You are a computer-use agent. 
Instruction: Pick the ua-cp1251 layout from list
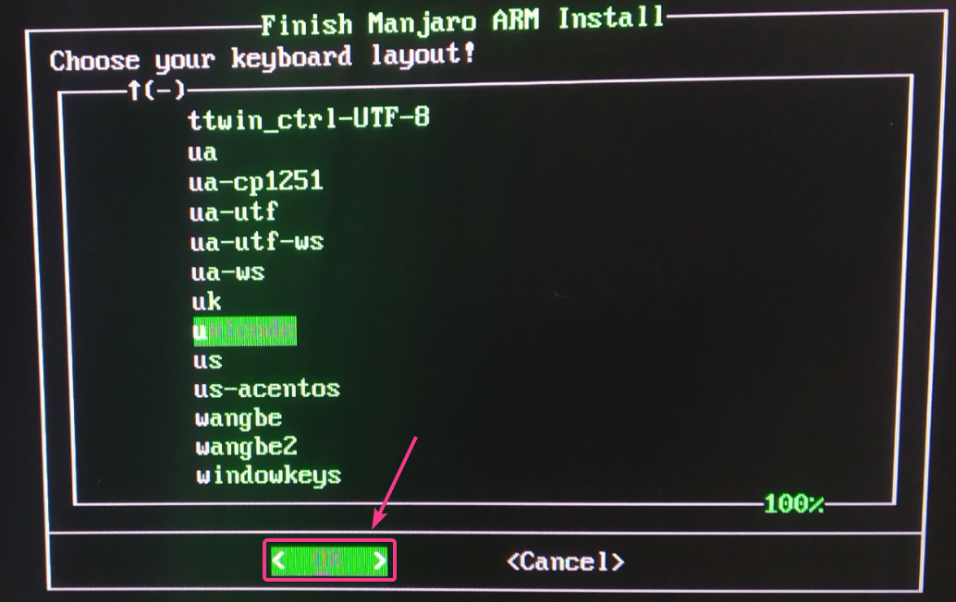255,181
